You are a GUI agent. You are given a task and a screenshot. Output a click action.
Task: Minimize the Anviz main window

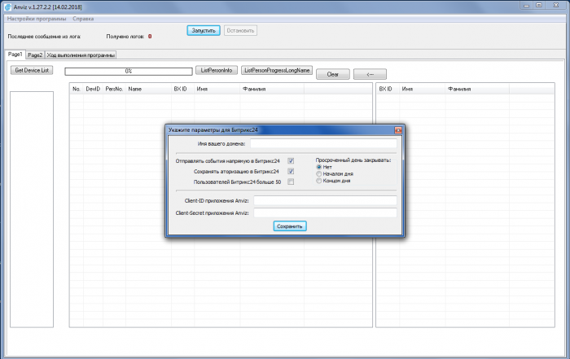click(526, 6)
